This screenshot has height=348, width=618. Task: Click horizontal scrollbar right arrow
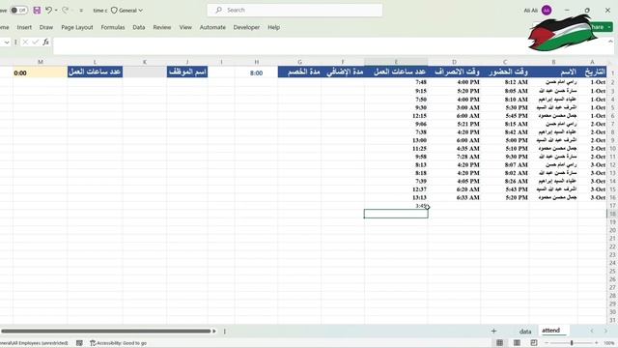pyautogui.click(x=214, y=331)
